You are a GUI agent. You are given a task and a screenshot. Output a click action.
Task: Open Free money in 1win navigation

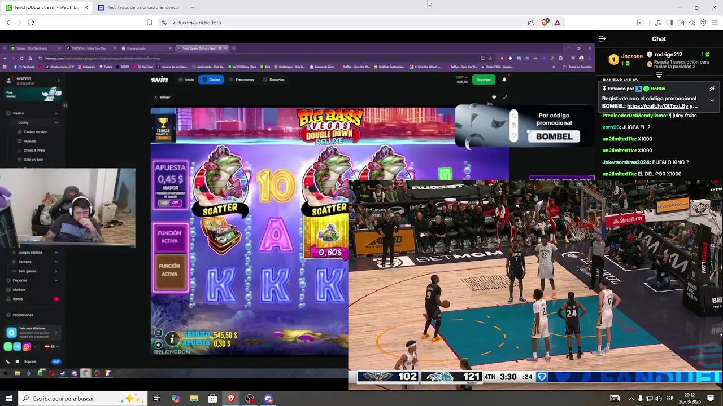242,80
